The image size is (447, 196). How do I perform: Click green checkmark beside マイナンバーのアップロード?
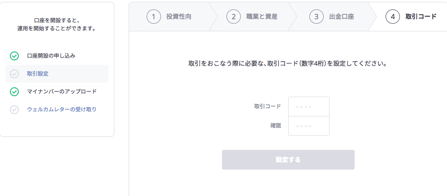(14, 92)
